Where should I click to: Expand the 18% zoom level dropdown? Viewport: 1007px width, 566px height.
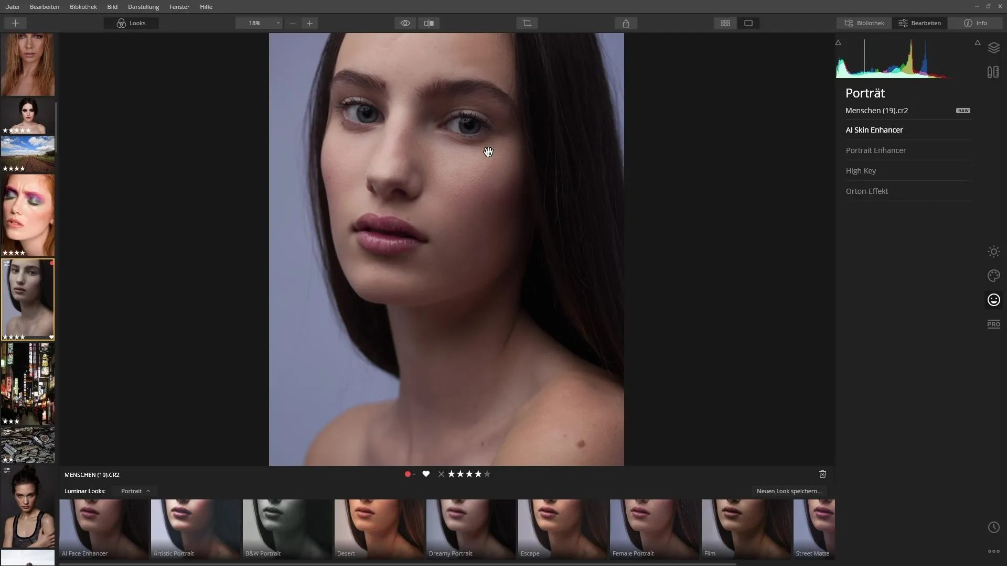coord(259,23)
